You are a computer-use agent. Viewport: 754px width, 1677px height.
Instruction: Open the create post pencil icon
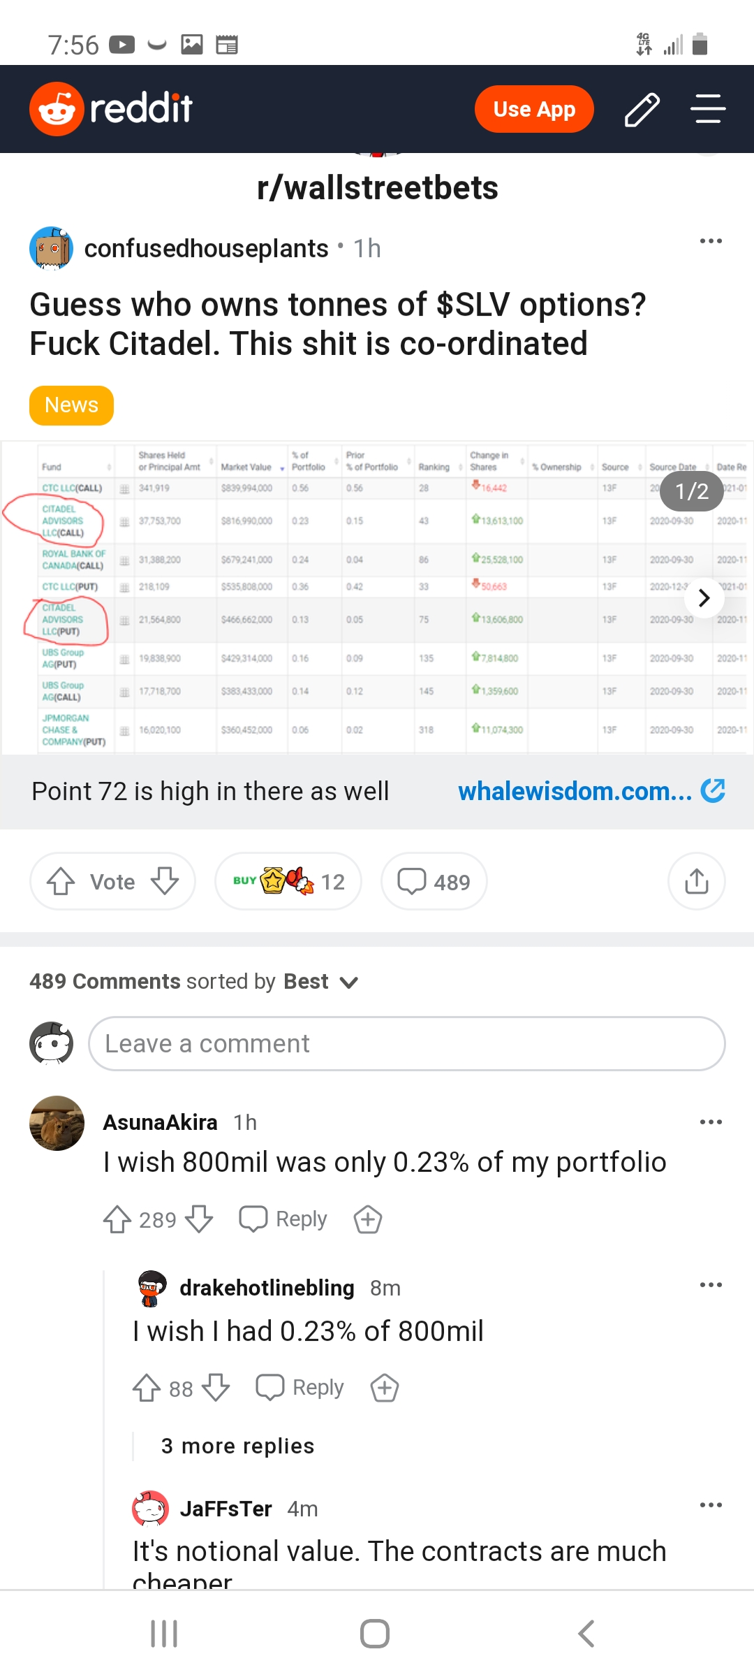coord(642,110)
